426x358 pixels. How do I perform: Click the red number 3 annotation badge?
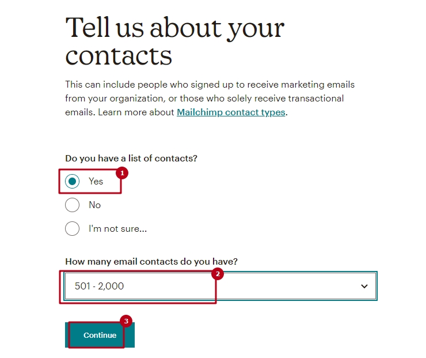(125, 321)
